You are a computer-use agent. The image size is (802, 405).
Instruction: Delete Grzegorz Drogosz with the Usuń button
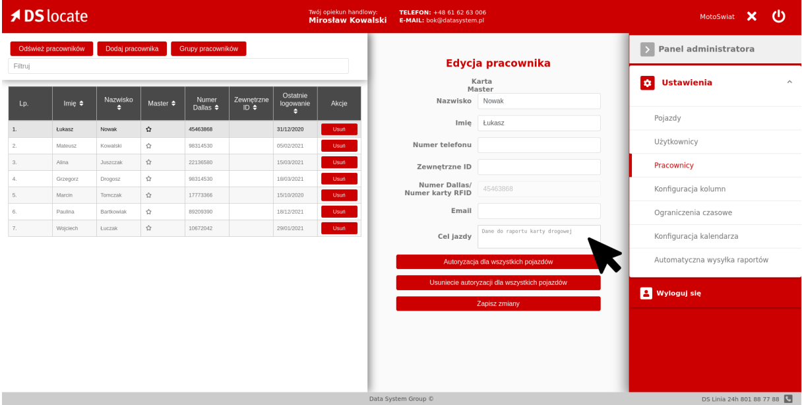point(339,179)
